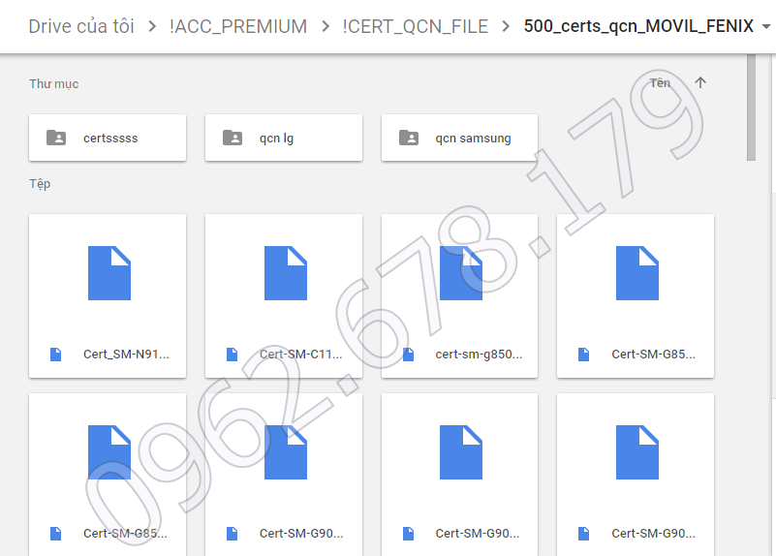Image resolution: width=776 pixels, height=556 pixels.
Task: Click the qcn lg folder name text
Action: pyautogui.click(x=276, y=138)
